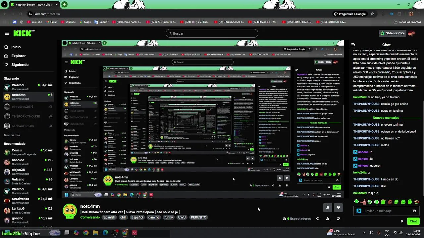Open THEPORKYHOUSE channel in sidebar
The height and width of the screenshot is (238, 424).
[x=28, y=116]
